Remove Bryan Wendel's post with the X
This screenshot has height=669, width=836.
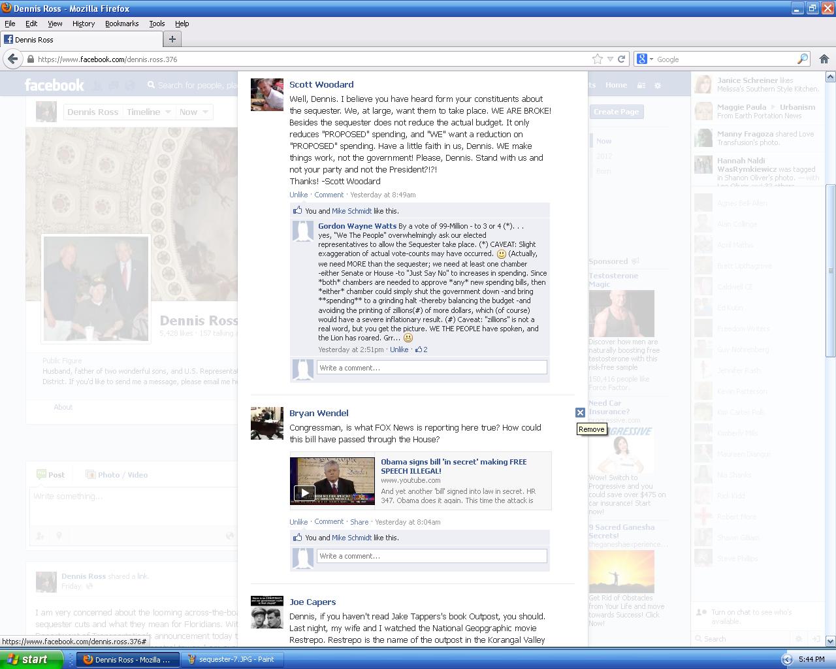click(x=580, y=412)
